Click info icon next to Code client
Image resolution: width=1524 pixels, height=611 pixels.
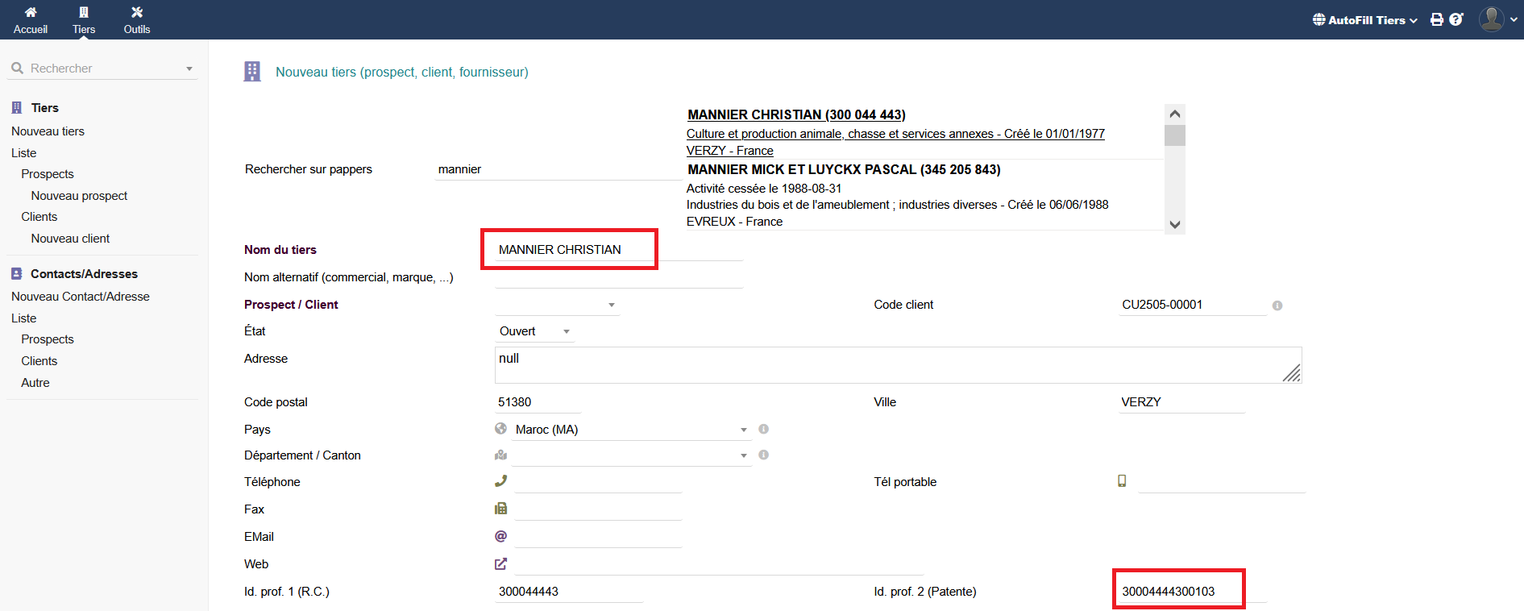1277,305
